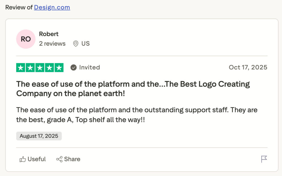Click the review body paragraph text
The image size is (282, 176).
pyautogui.click(x=137, y=115)
